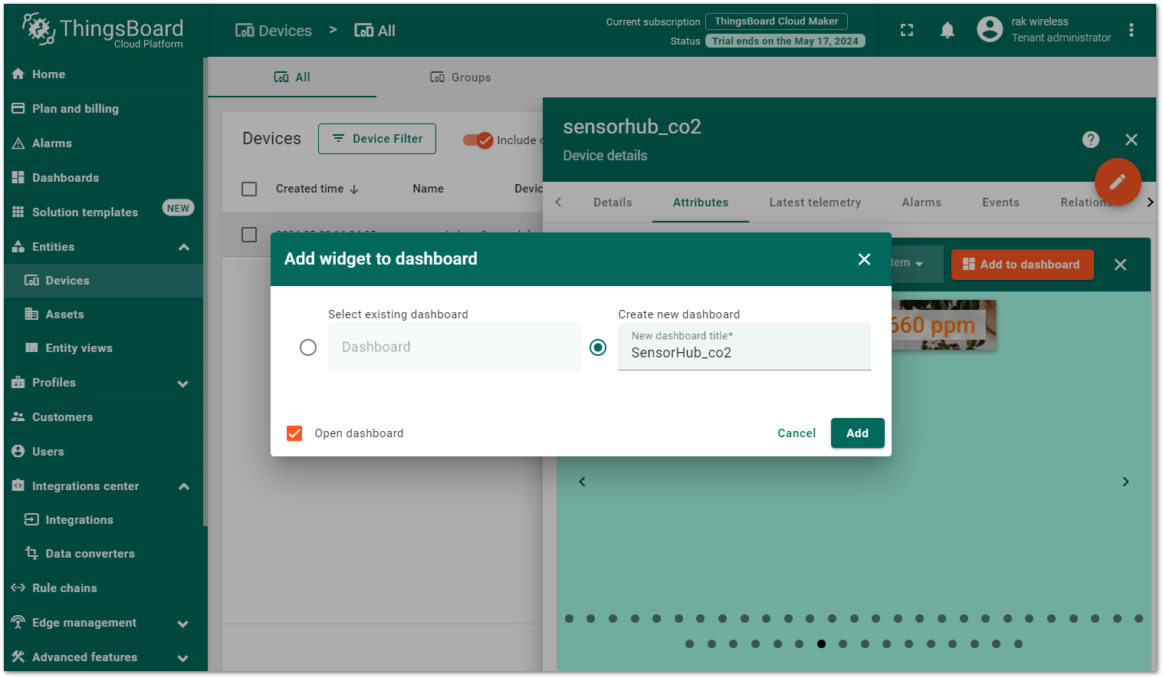Screen dimensions: 1163x678
Task: Show next widget with right arrow
Action: click(x=1125, y=482)
